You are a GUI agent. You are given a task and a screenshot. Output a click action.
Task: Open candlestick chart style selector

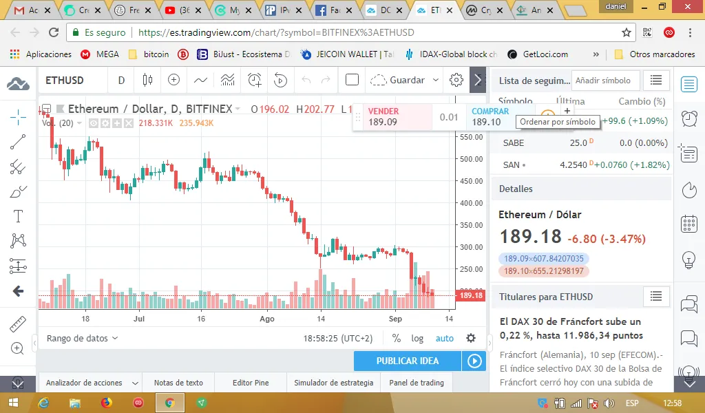coord(147,80)
